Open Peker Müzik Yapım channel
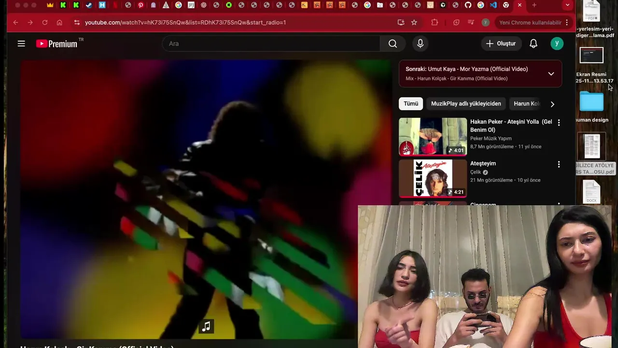The image size is (618, 348). pos(491,138)
